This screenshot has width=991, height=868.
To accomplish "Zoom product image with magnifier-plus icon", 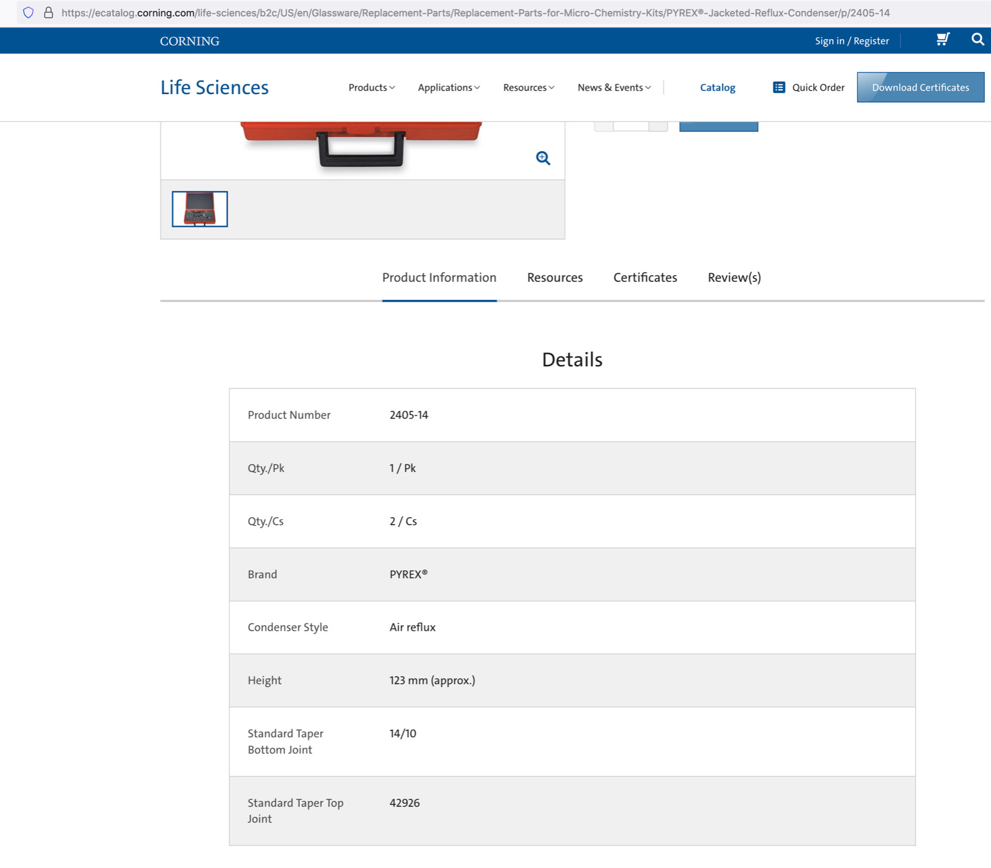I will pyautogui.click(x=543, y=158).
